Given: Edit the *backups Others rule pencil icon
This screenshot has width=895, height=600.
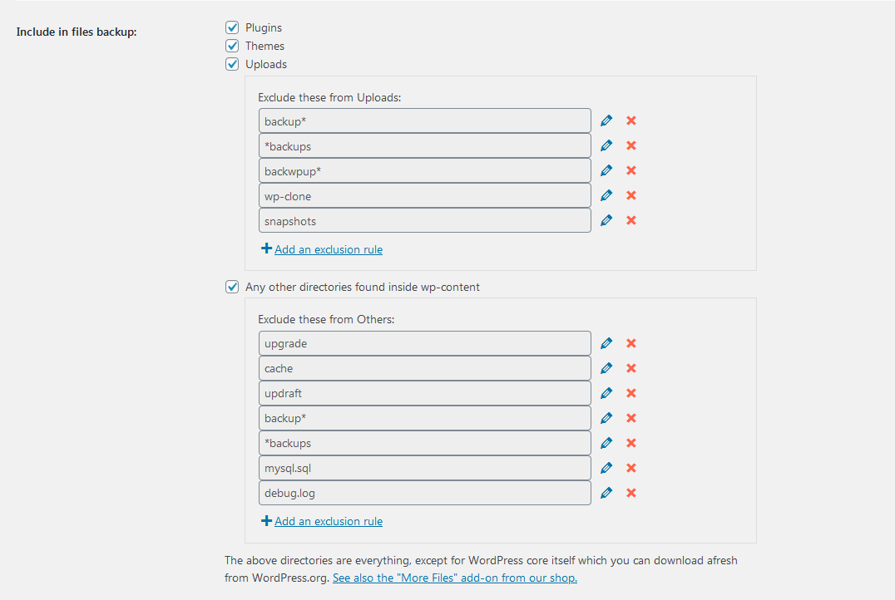Looking at the screenshot, I should coord(606,442).
